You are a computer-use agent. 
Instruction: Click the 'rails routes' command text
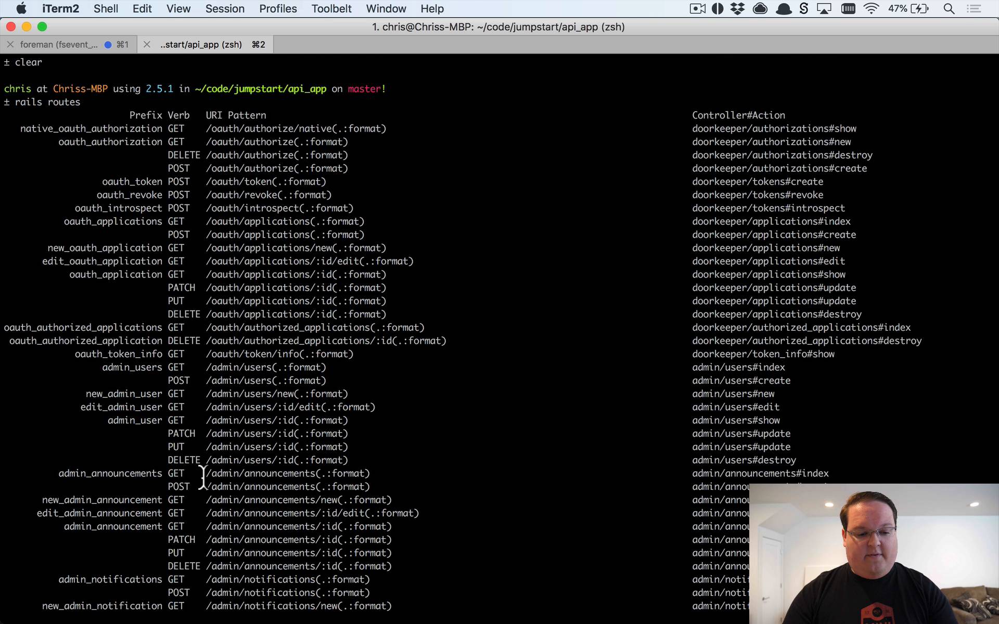click(48, 102)
